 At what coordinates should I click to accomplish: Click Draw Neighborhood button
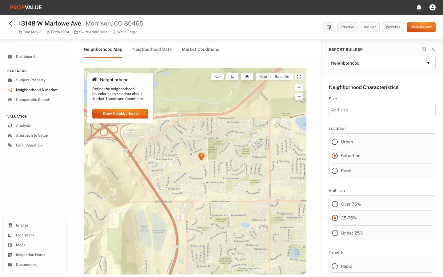120,114
